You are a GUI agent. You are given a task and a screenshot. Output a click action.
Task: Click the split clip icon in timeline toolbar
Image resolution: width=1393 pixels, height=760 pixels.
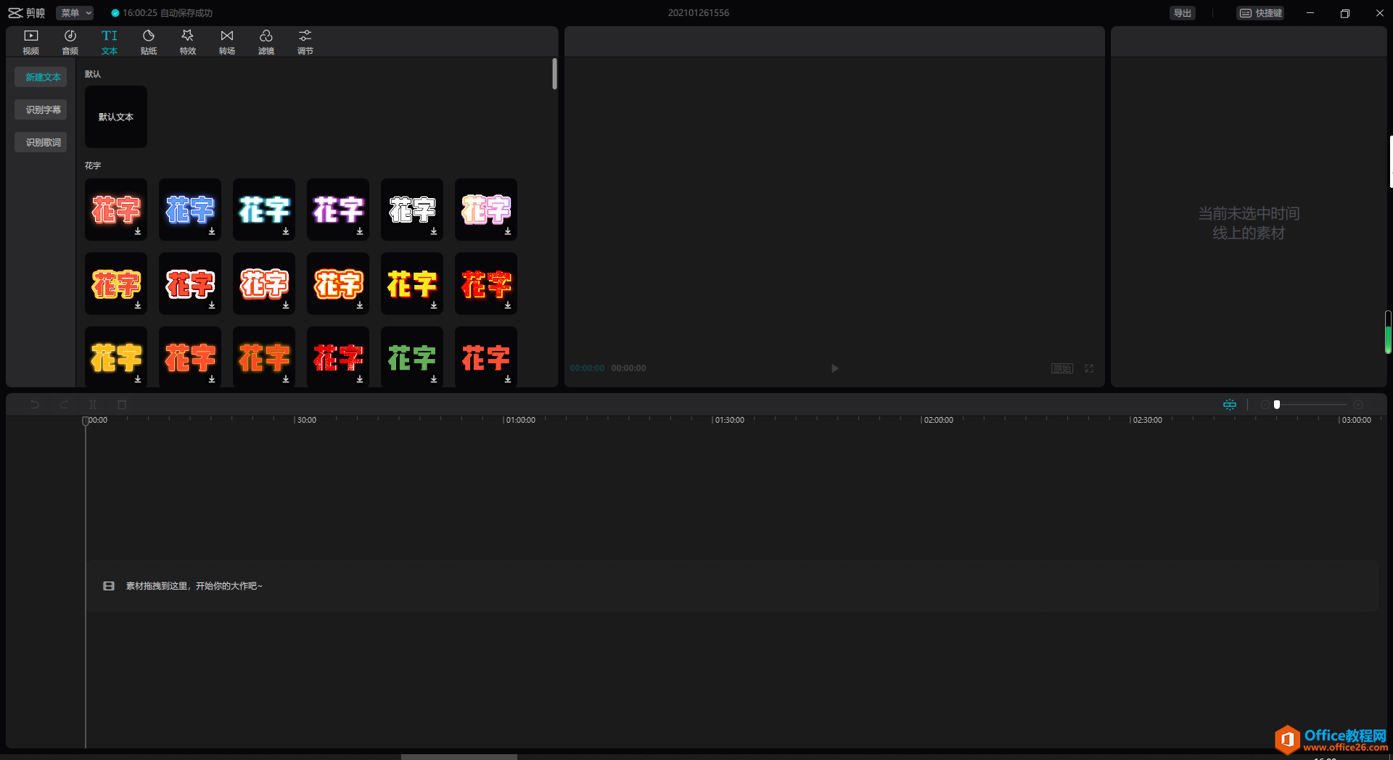point(93,405)
